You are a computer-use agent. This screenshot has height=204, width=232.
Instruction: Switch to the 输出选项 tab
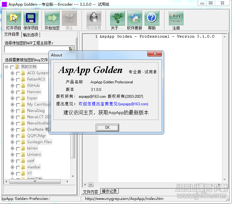pos(31,35)
